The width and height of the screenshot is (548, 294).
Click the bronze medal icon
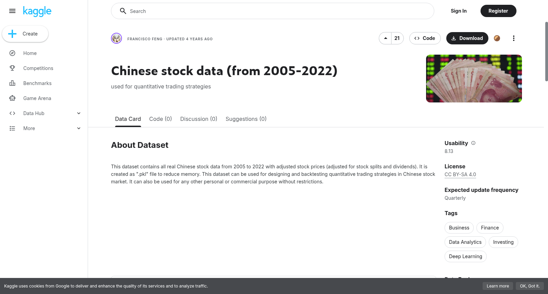click(497, 38)
